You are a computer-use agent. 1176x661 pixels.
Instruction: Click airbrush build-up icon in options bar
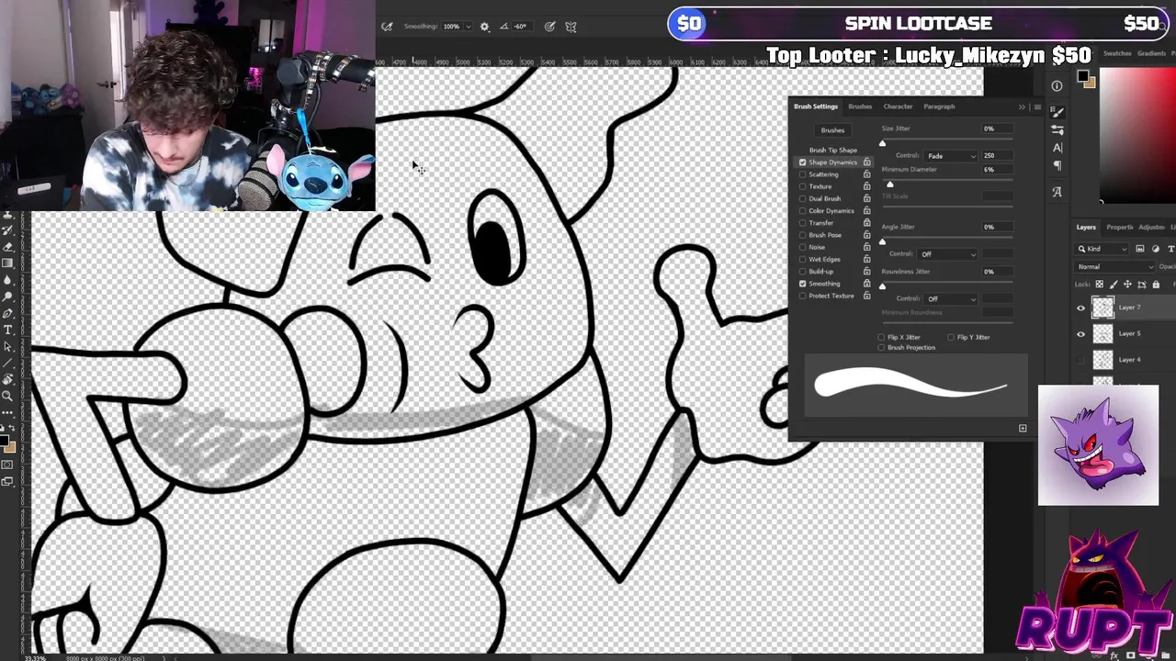tap(387, 27)
